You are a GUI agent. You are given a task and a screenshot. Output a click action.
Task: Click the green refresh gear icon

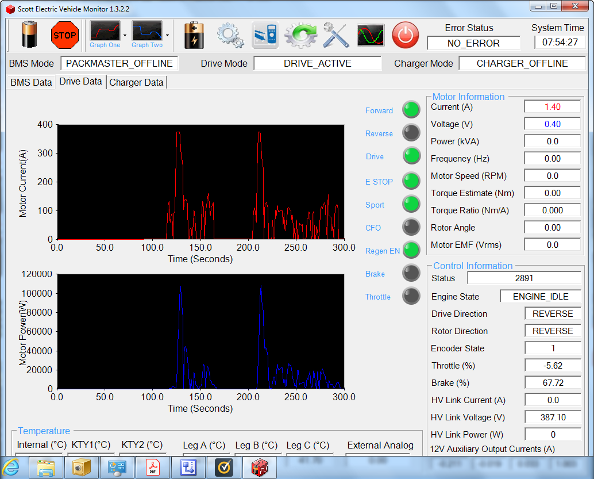click(x=300, y=35)
